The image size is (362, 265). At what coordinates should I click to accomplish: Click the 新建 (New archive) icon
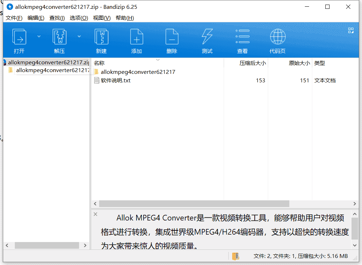(101, 37)
